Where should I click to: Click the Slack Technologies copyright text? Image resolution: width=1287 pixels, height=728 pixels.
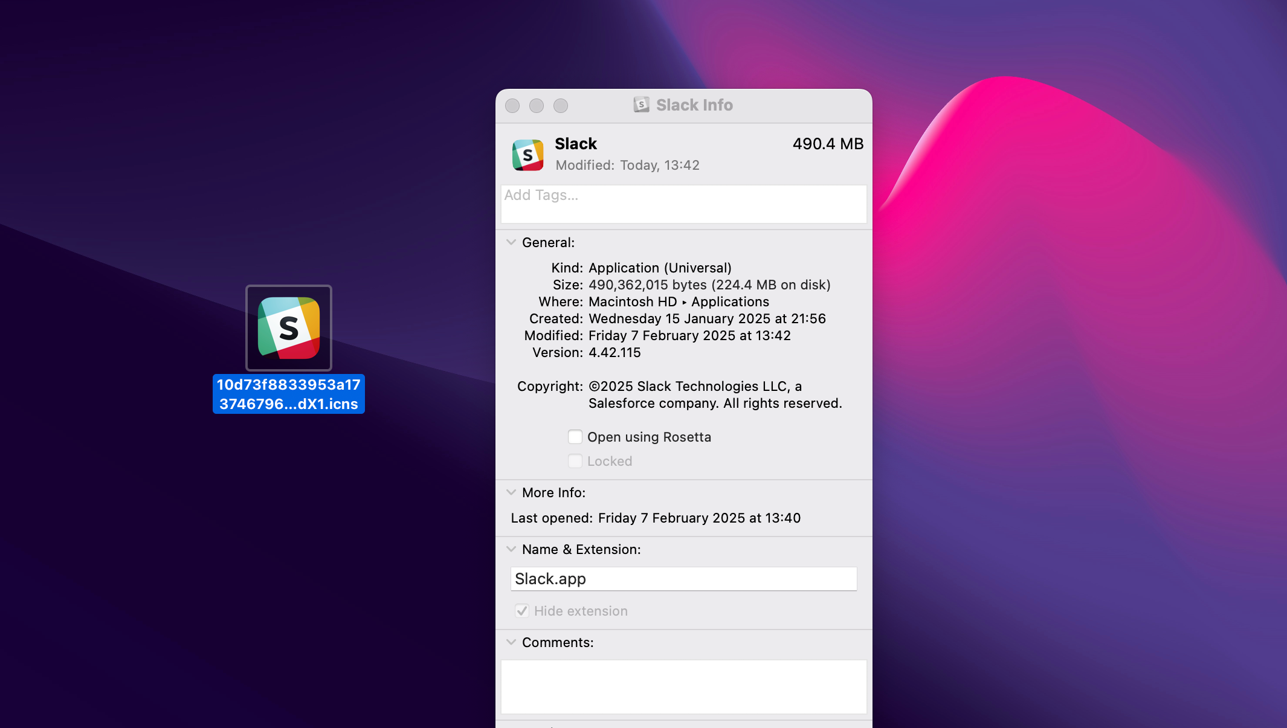coord(715,395)
